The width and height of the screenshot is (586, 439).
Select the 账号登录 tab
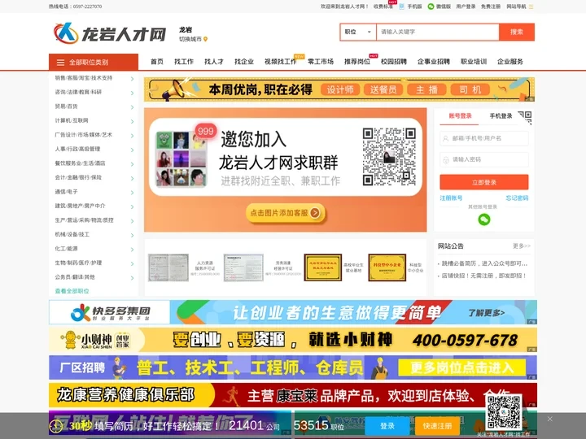click(460, 116)
